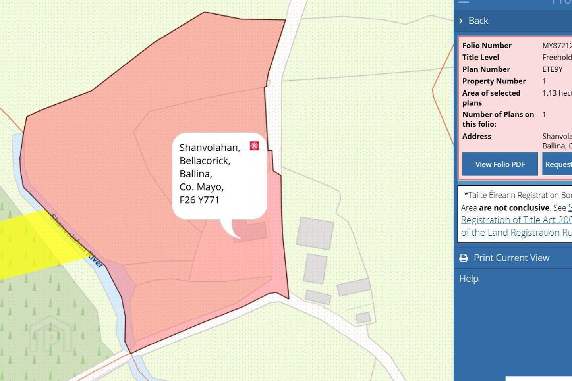
Task: Follow the Land Registration Rules link
Action: click(516, 233)
